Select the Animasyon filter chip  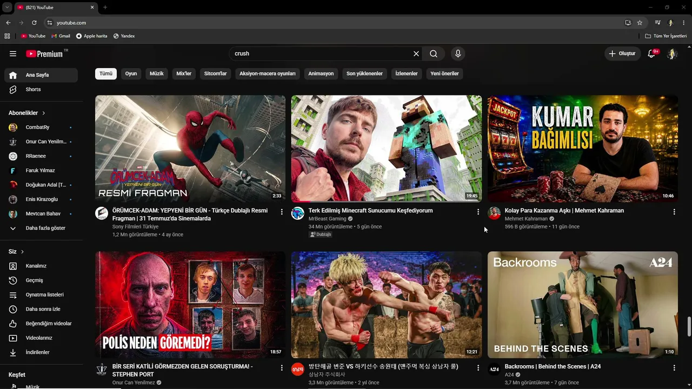321,73
